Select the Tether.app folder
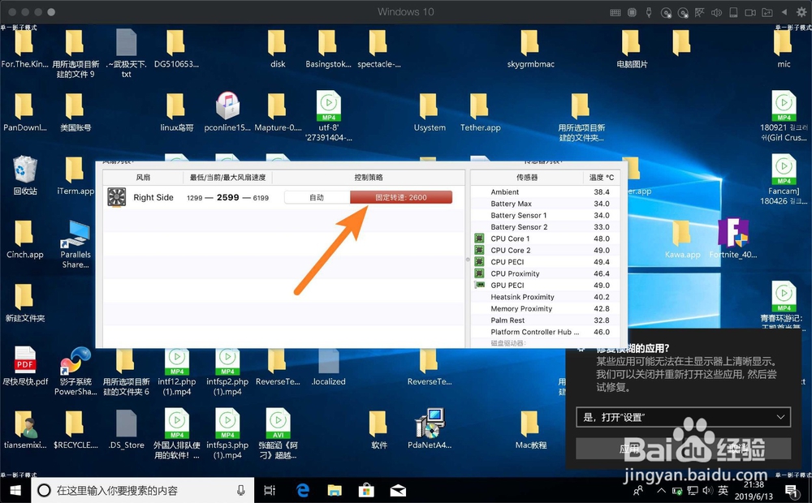This screenshot has width=812, height=503. (480, 112)
